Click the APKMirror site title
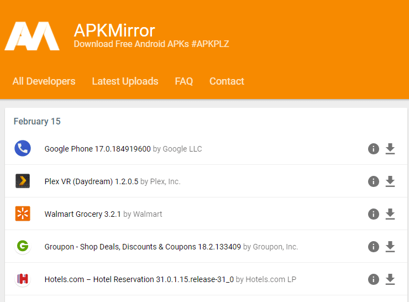409x302 pixels. (114, 30)
